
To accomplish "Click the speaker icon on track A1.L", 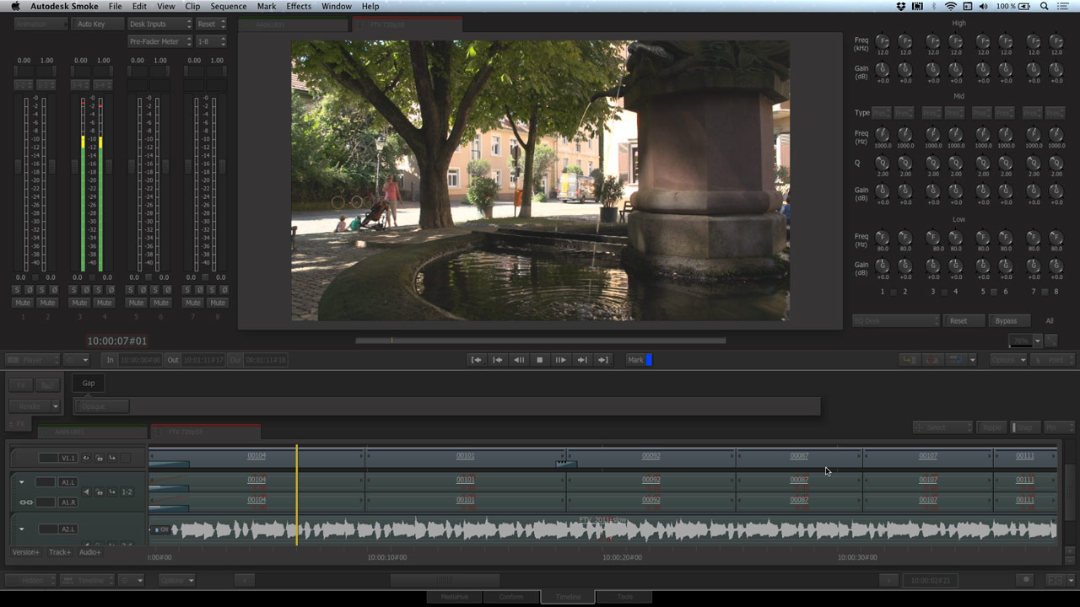I will click(x=86, y=492).
